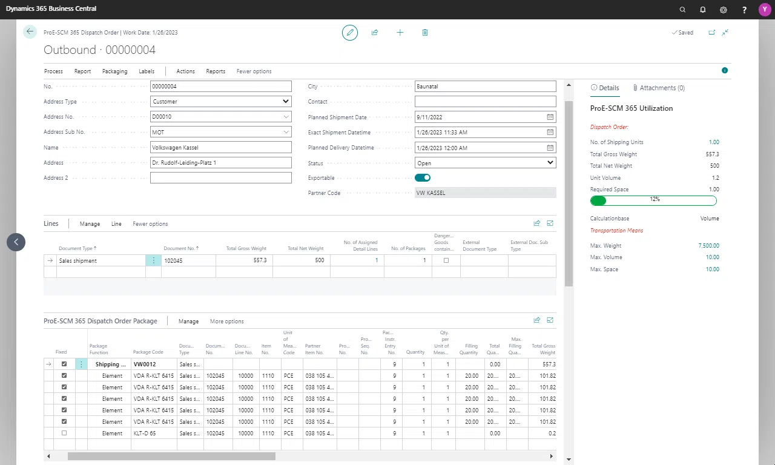The image size is (775, 465).
Task: Click Dynamics 365 Business Central title
Action: tap(51, 9)
